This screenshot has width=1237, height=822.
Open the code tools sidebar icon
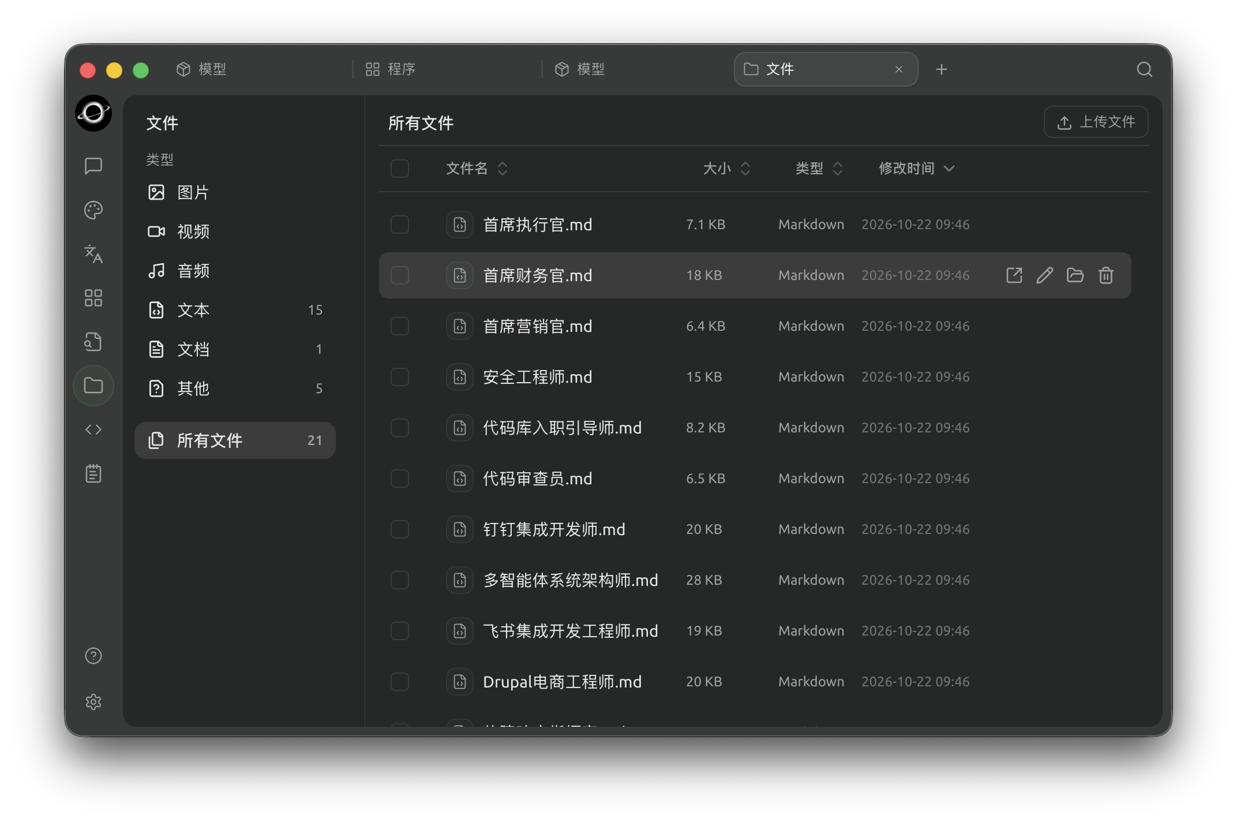pyautogui.click(x=93, y=429)
